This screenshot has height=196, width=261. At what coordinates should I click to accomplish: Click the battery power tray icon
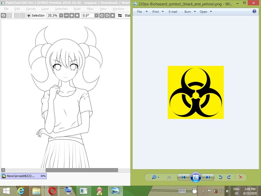click(x=216, y=191)
